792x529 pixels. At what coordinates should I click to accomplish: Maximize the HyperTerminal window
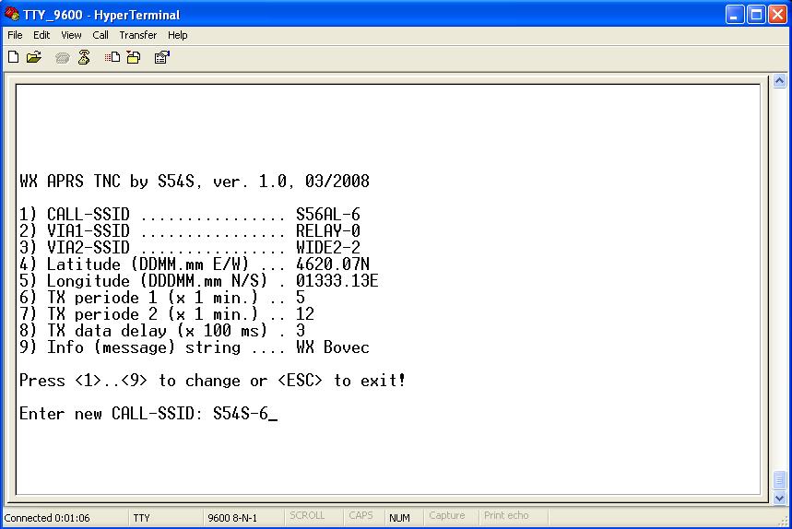click(x=756, y=15)
